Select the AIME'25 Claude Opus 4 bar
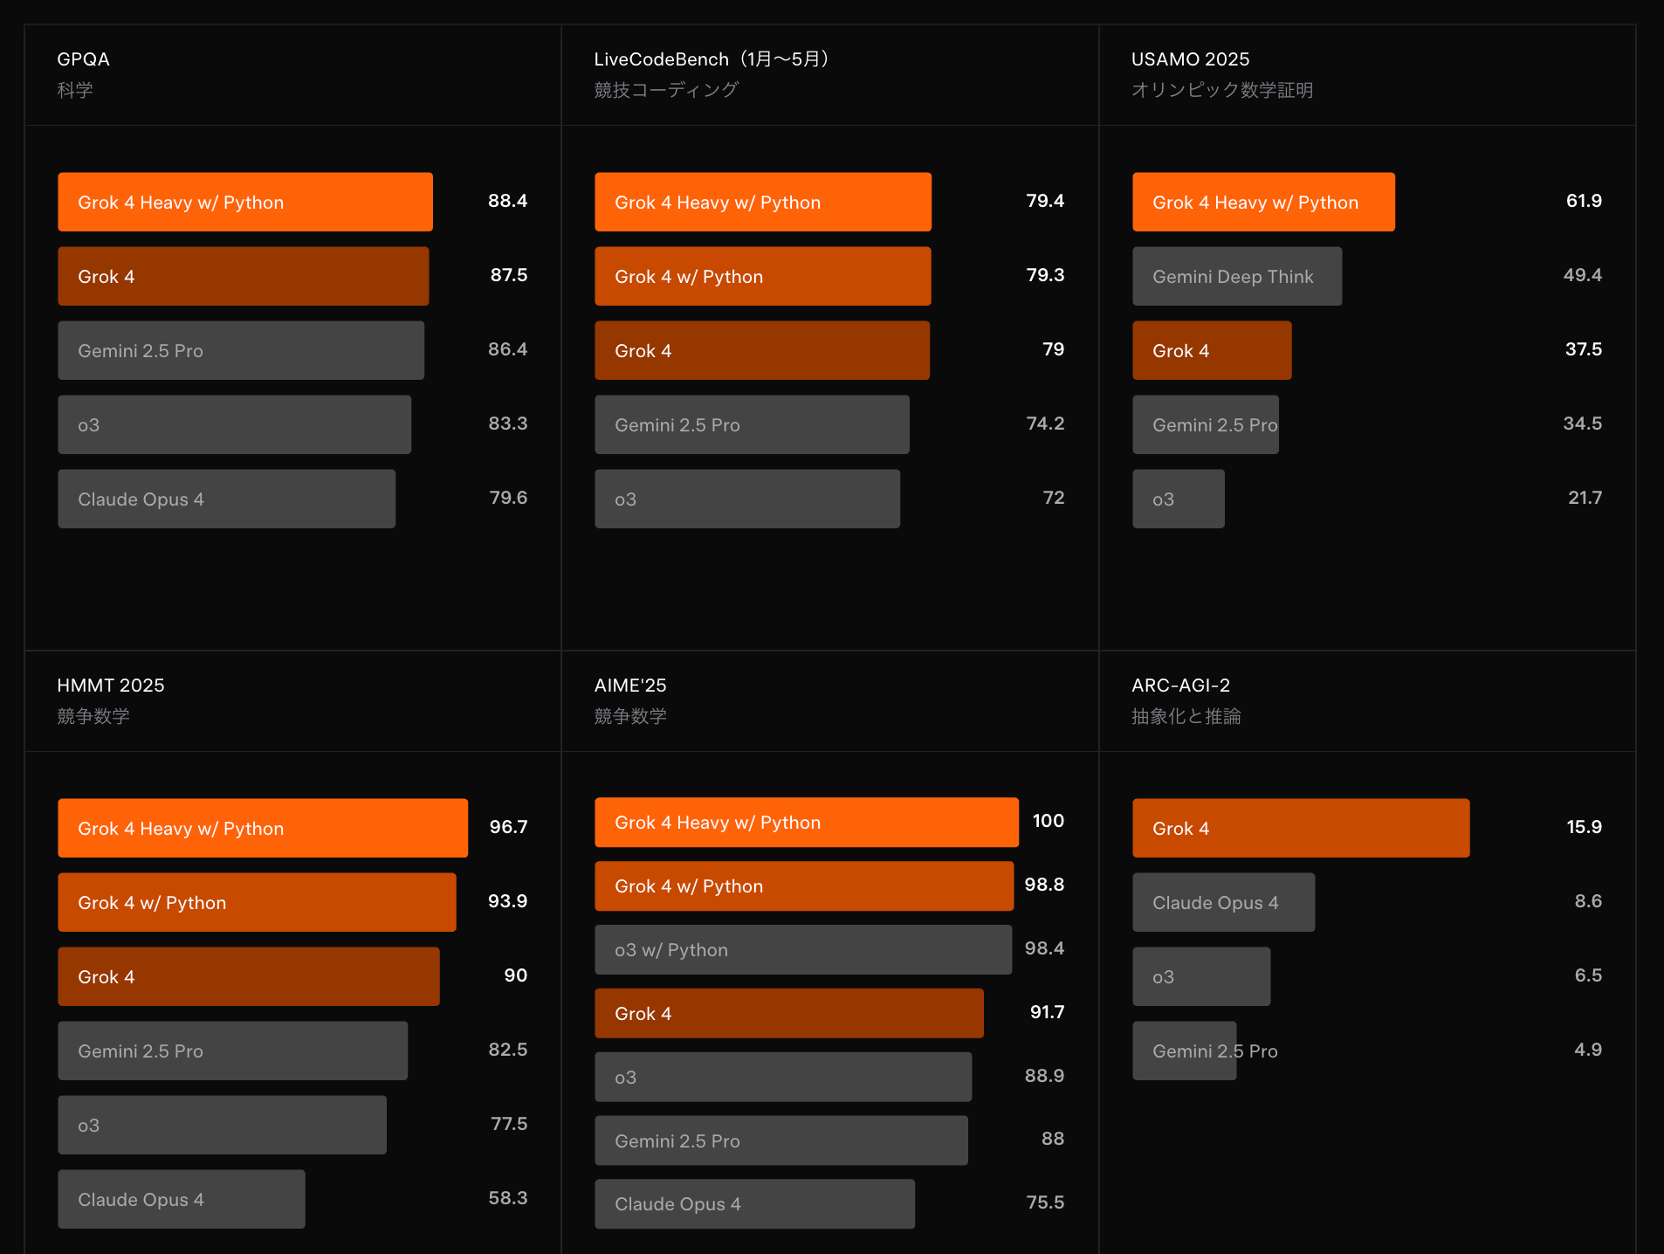 754,1204
